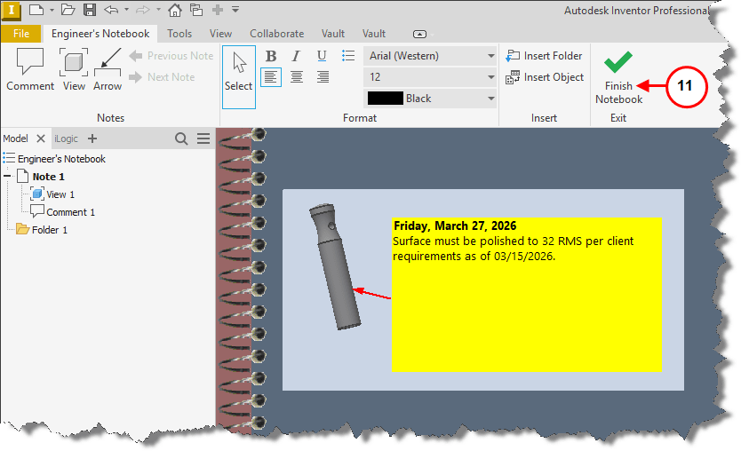Toggle underline formatting
Screen dimensions: 741x451
(x=322, y=56)
